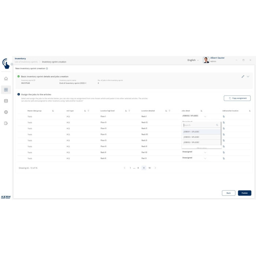The width and height of the screenshot is (256, 256).
Task: Go to next page of table
Action: click(155, 168)
